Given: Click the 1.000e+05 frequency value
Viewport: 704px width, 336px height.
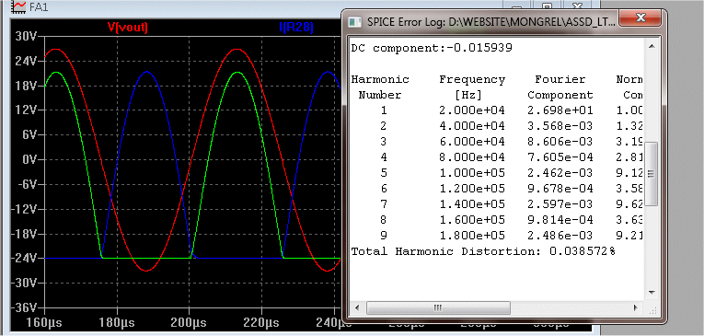Looking at the screenshot, I should (472, 173).
